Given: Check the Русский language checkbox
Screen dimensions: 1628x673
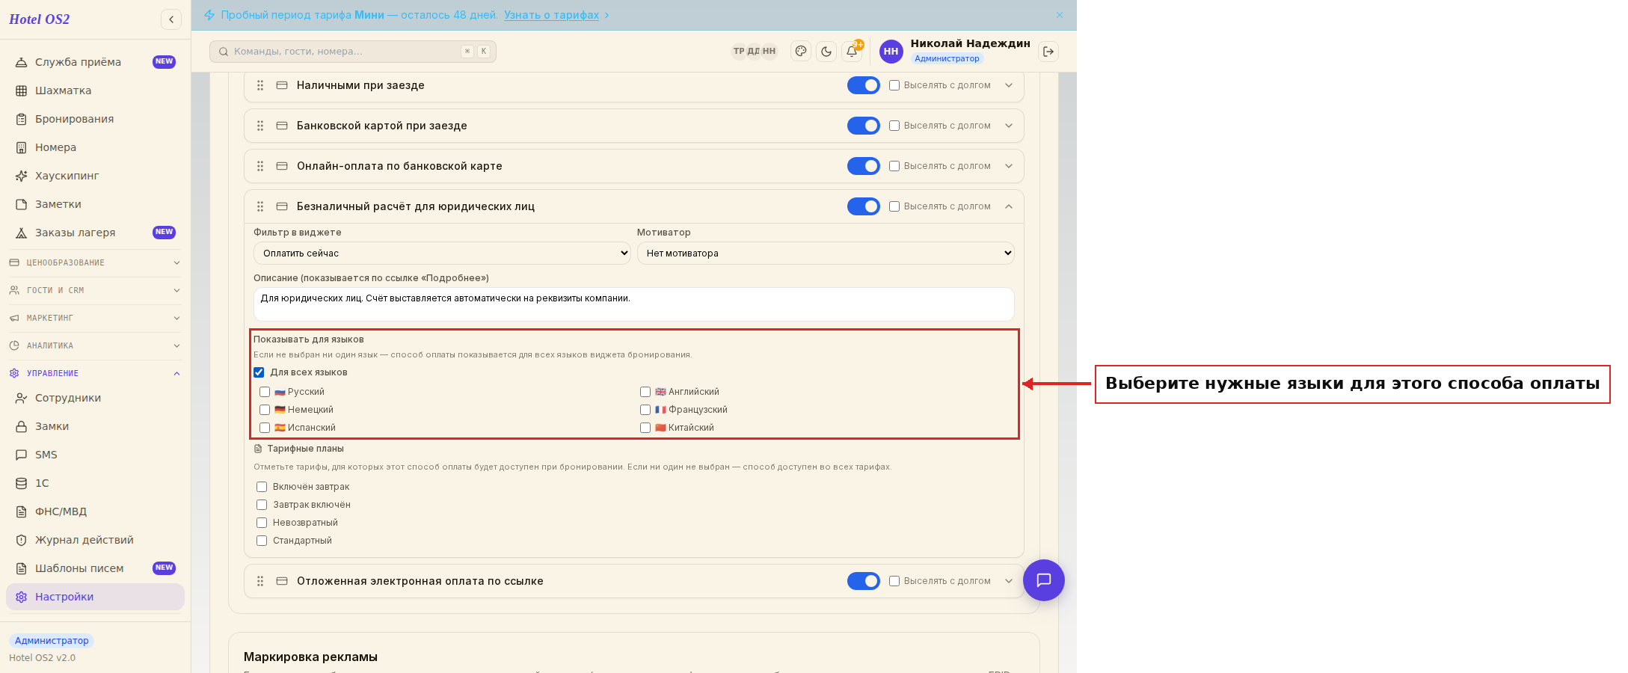Looking at the screenshot, I should coord(265,392).
